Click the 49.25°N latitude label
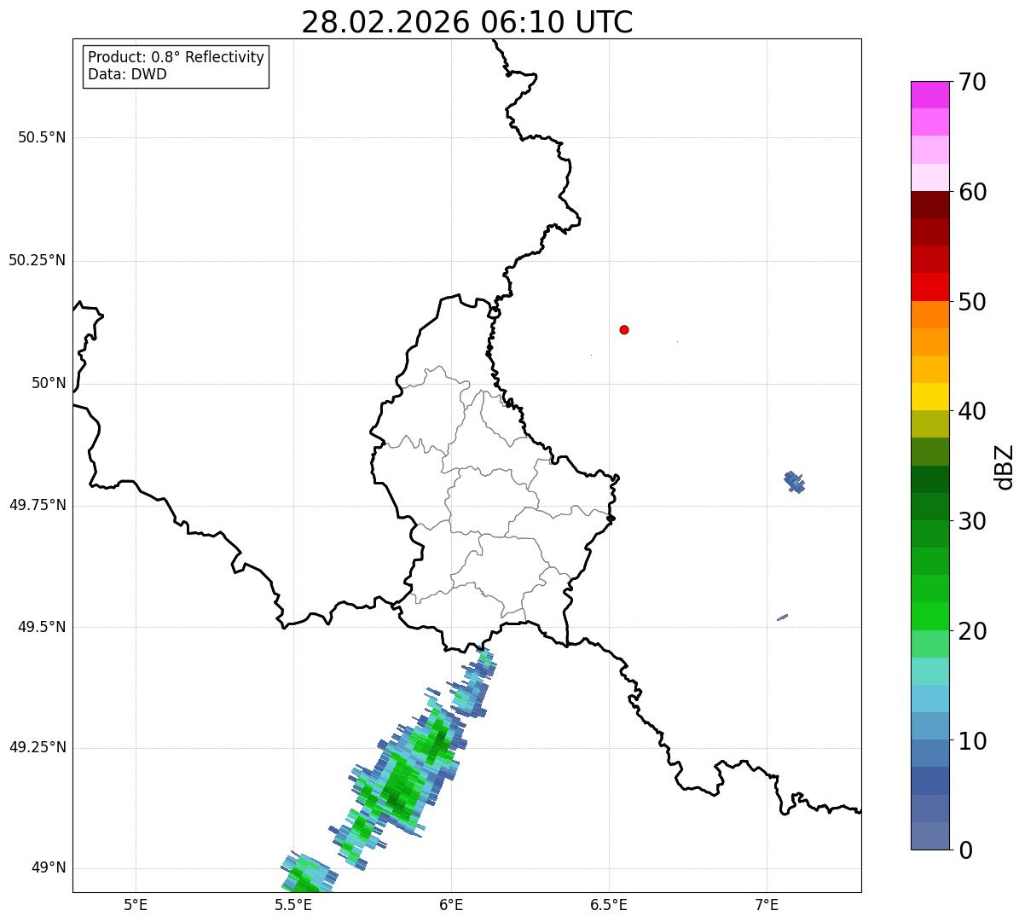 point(38,748)
